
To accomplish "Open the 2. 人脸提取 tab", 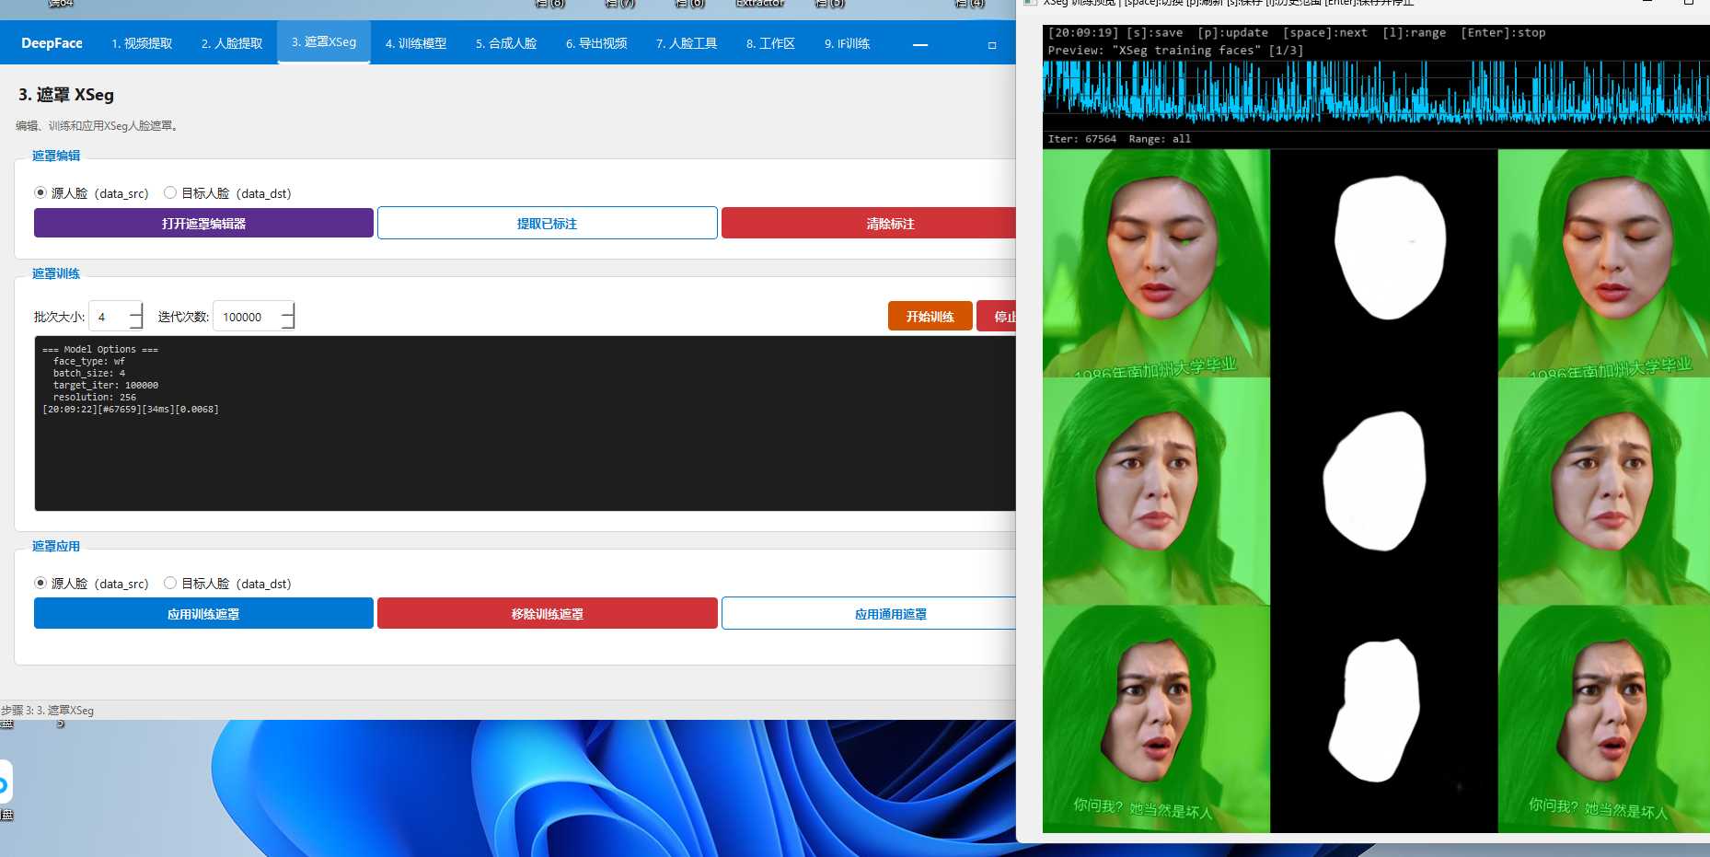I will click(232, 43).
